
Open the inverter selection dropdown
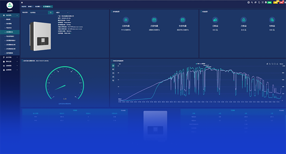tap(62, 12)
